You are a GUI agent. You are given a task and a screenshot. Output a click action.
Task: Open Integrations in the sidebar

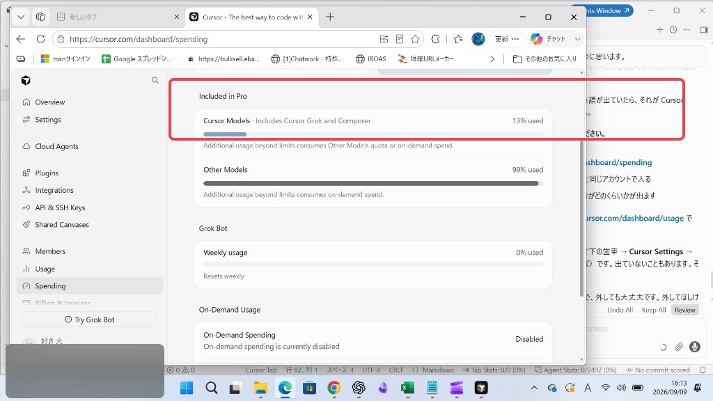pos(90,191)
